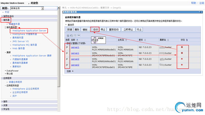Sort table by the 名称 column arrows

point(77,40)
